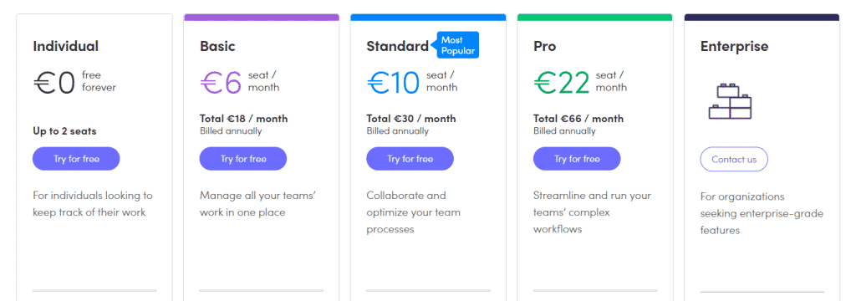The height and width of the screenshot is (301, 856).
Task: Click the Total €30 / month text
Action: click(411, 119)
